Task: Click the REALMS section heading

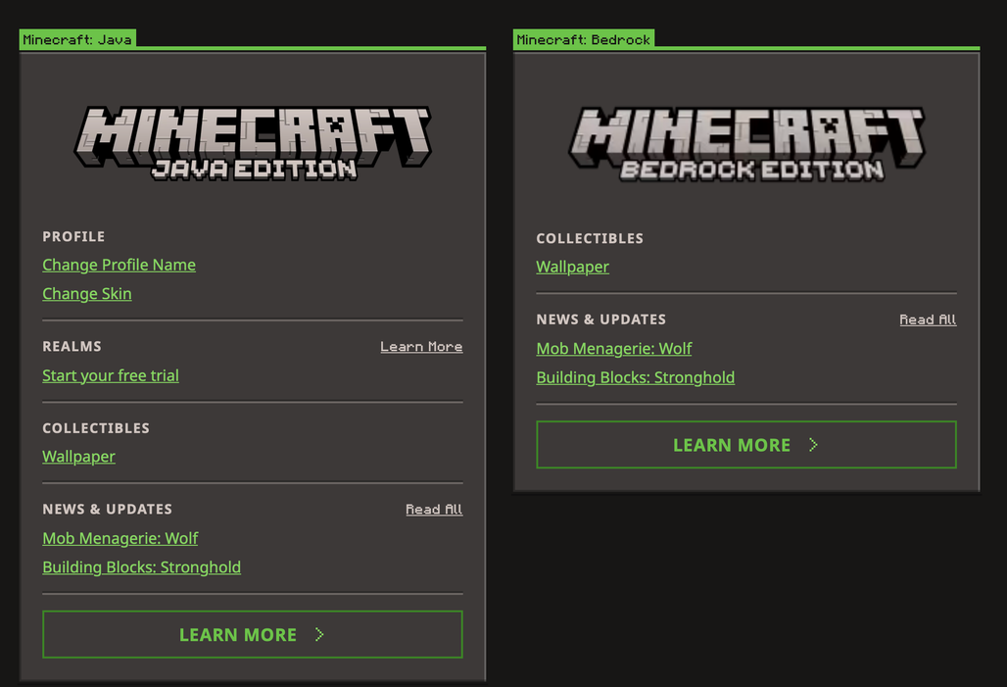Action: tap(72, 346)
